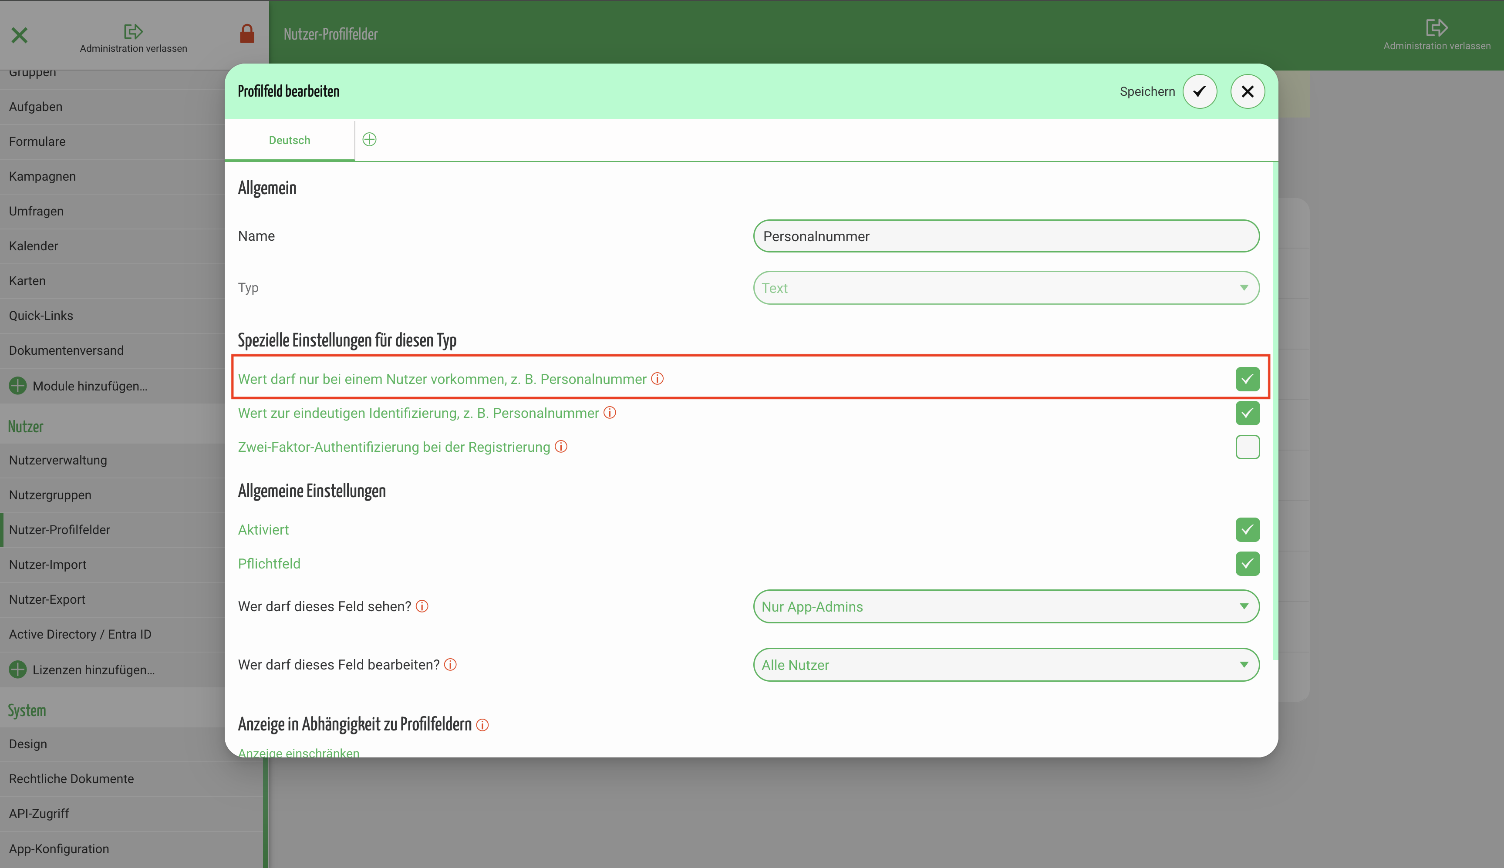Switch to the Deutsch language tab
The height and width of the screenshot is (868, 1504).
tap(289, 140)
